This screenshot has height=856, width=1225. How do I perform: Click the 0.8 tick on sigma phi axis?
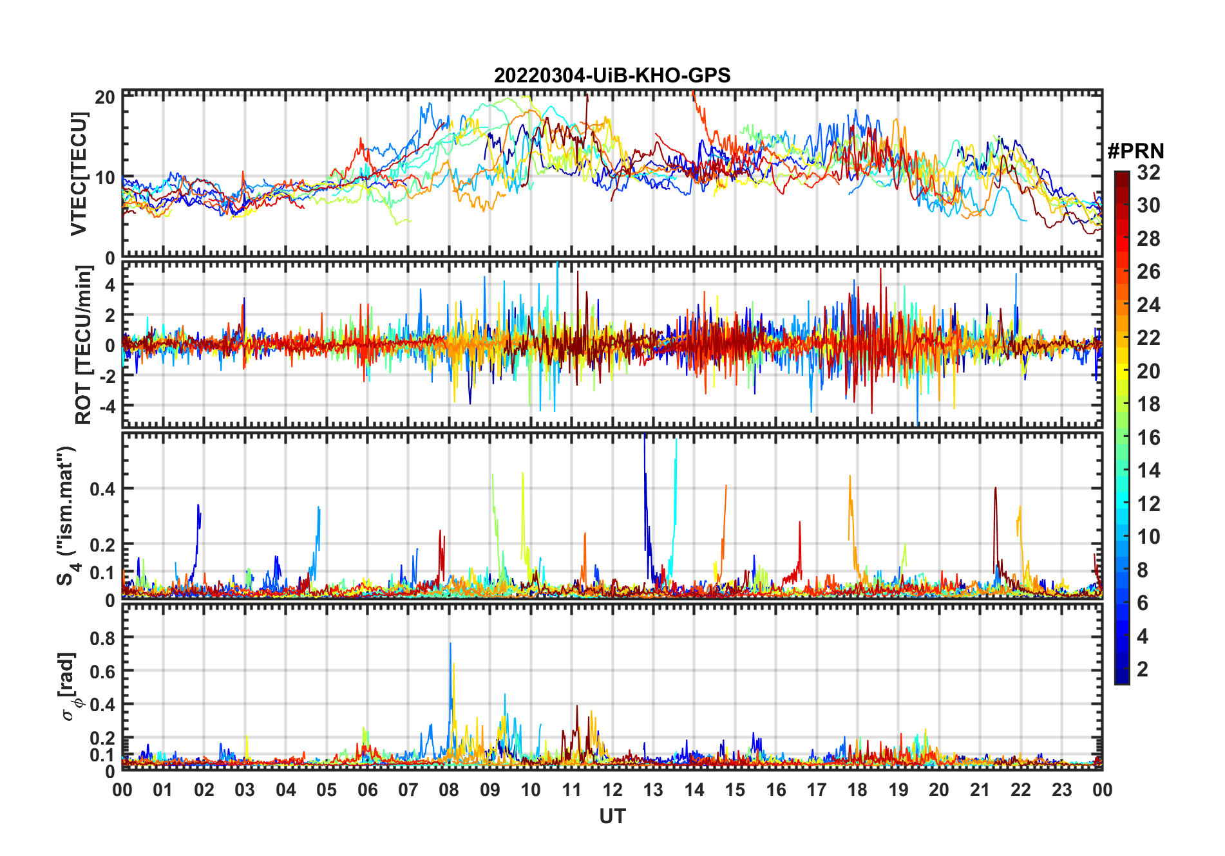102,638
